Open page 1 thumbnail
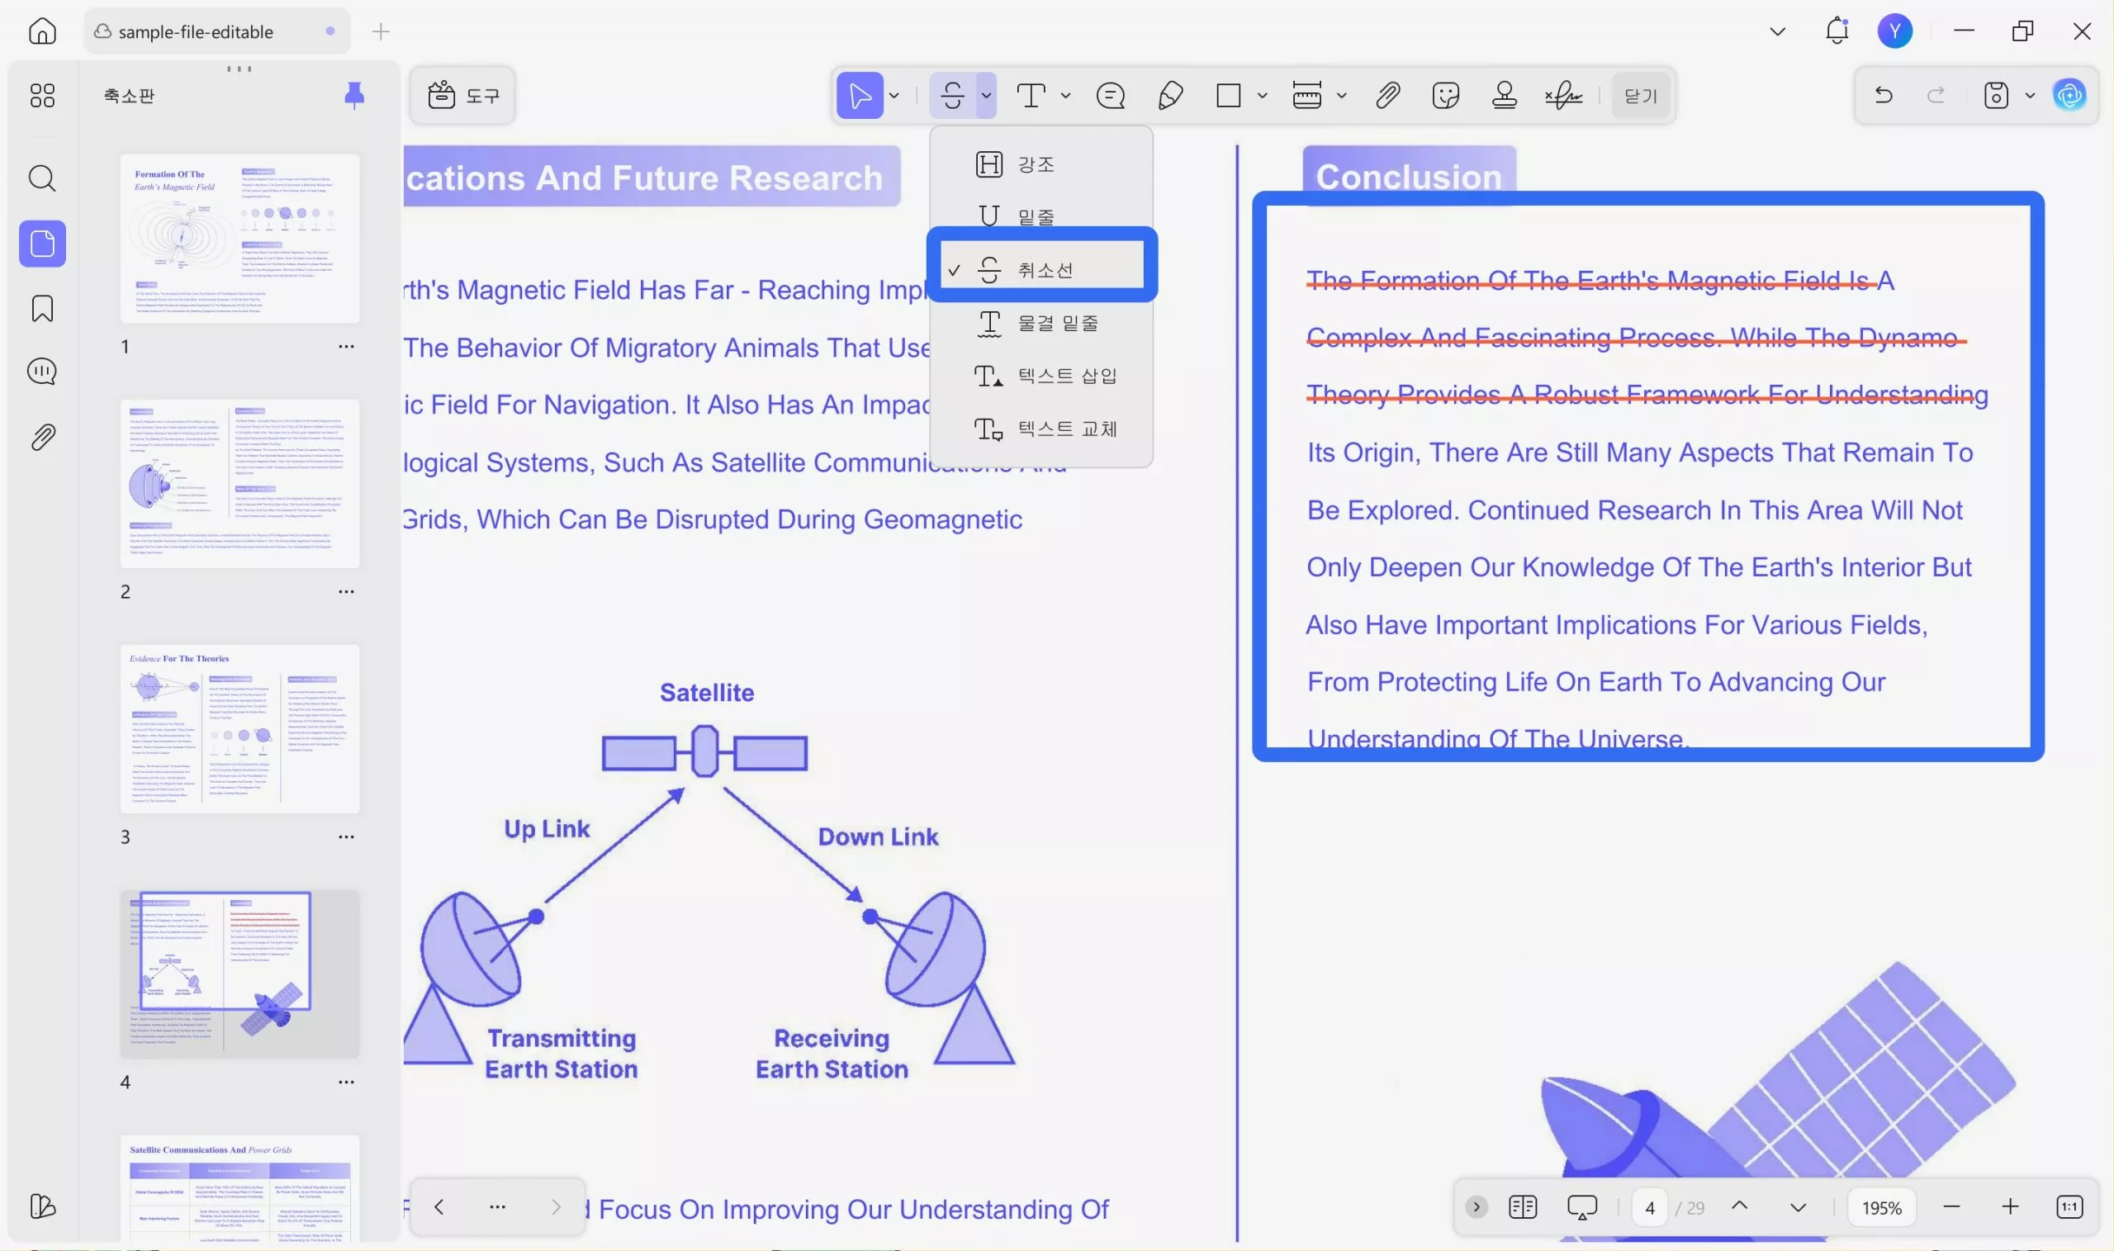The height and width of the screenshot is (1251, 2114). pyautogui.click(x=239, y=238)
